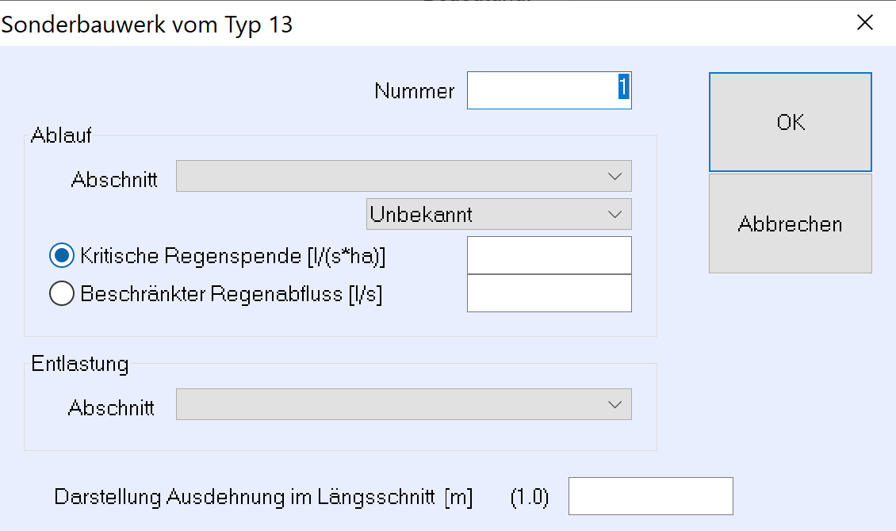Focus the Kritische Regenspende value field

[549, 255]
